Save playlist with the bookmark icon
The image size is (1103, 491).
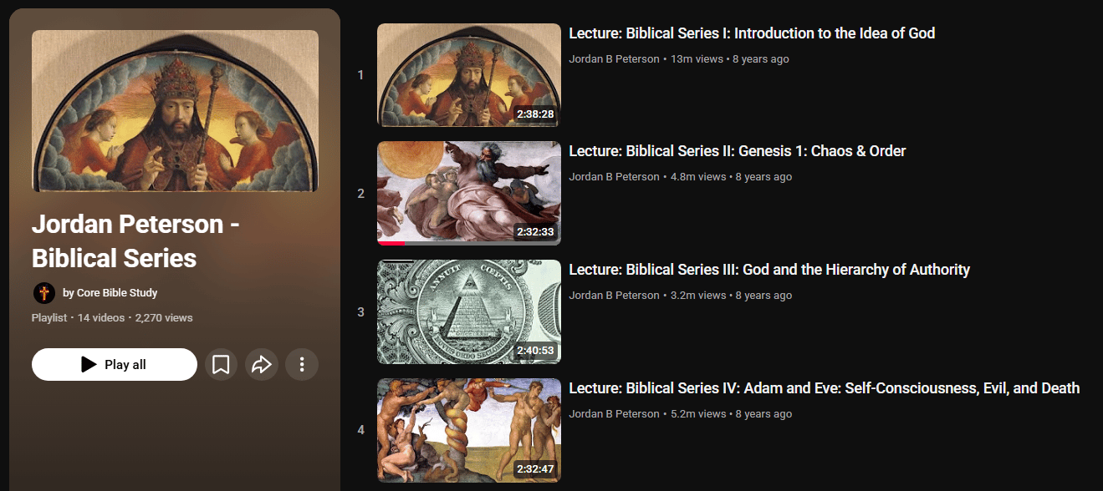point(221,365)
